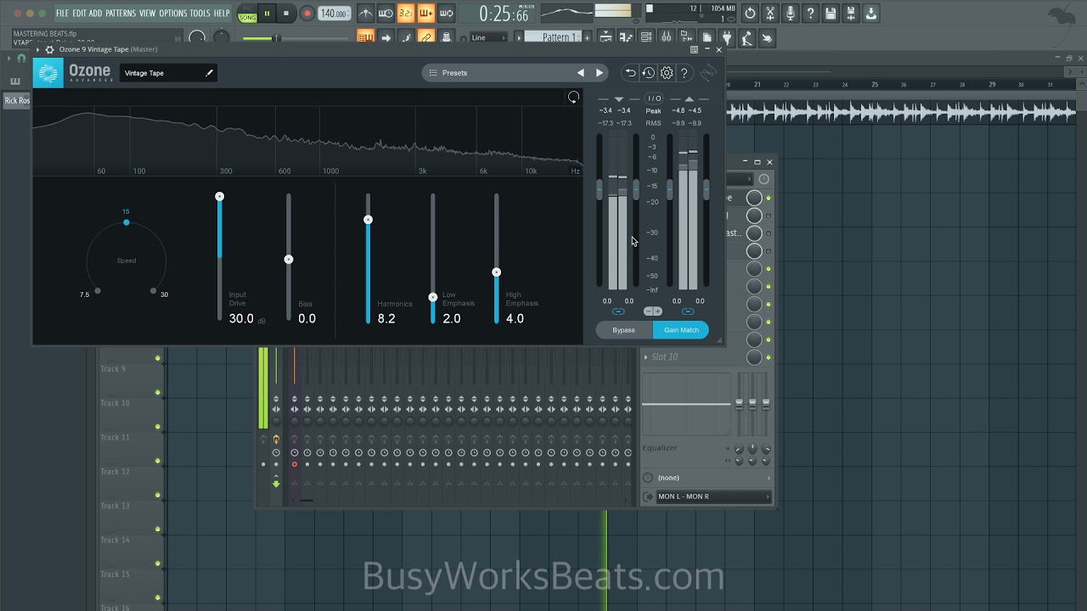Viewport: 1087px width, 611px height.
Task: Click the Rick Ross track label
Action: [16, 100]
